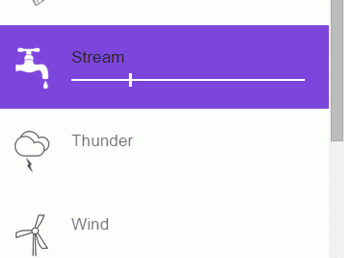The height and width of the screenshot is (258, 344).
Task: Set Stream volume to maximum on slider
Action: (x=304, y=80)
